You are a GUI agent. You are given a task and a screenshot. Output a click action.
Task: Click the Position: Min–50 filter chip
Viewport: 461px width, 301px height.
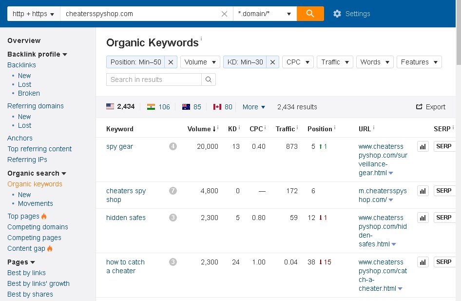(135, 62)
